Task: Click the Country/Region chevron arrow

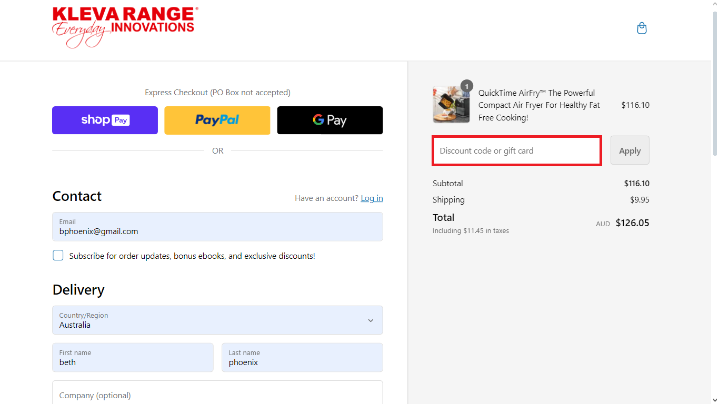Action: pyautogui.click(x=371, y=320)
